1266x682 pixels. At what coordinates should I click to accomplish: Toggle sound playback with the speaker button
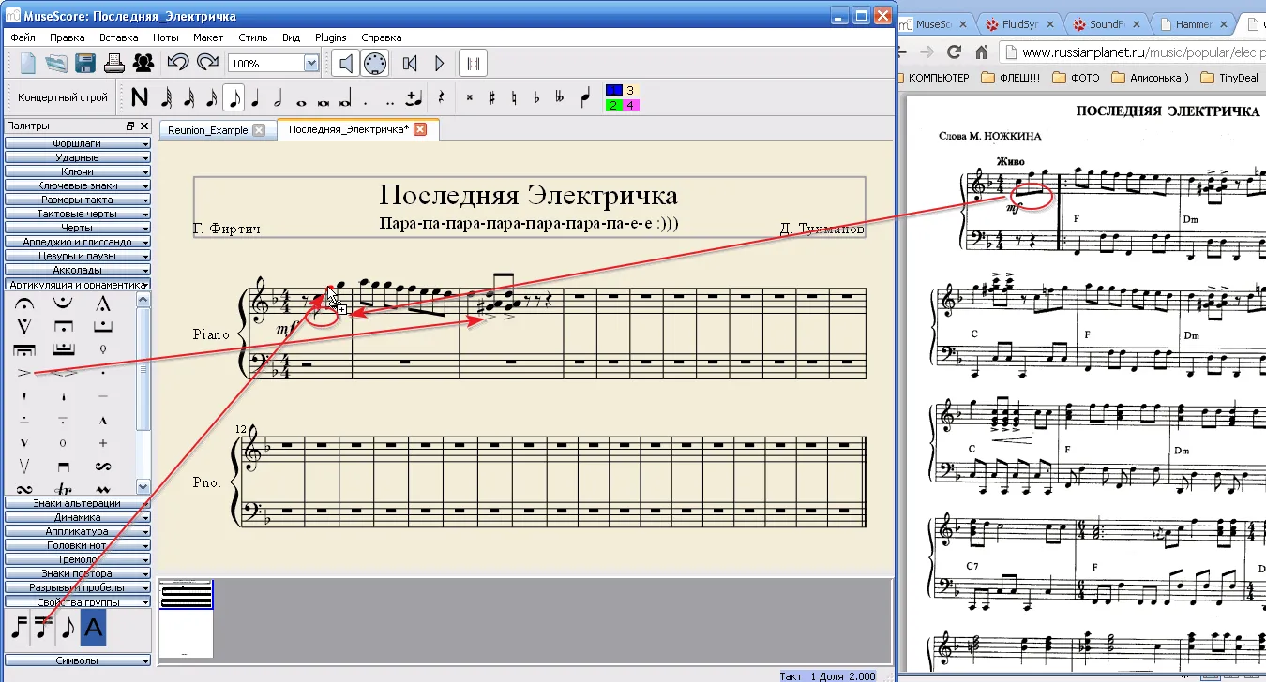coord(346,64)
